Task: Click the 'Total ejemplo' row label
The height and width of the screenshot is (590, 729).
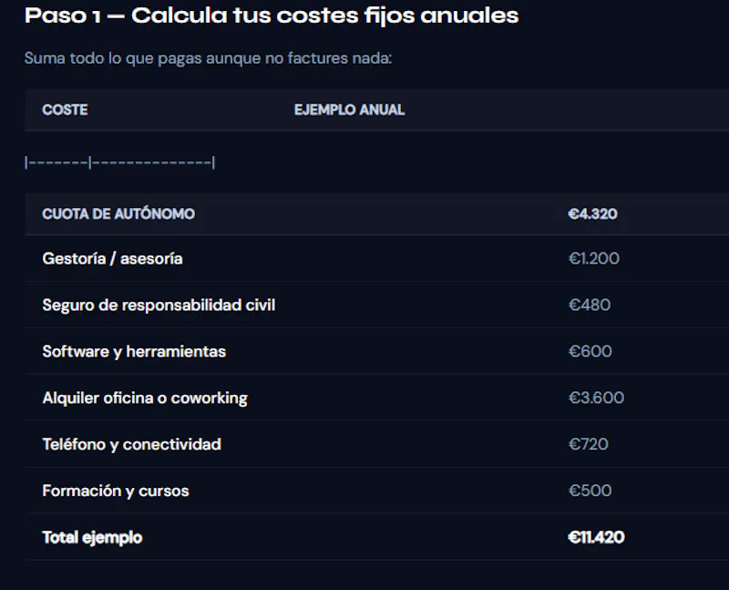Action: [93, 538]
